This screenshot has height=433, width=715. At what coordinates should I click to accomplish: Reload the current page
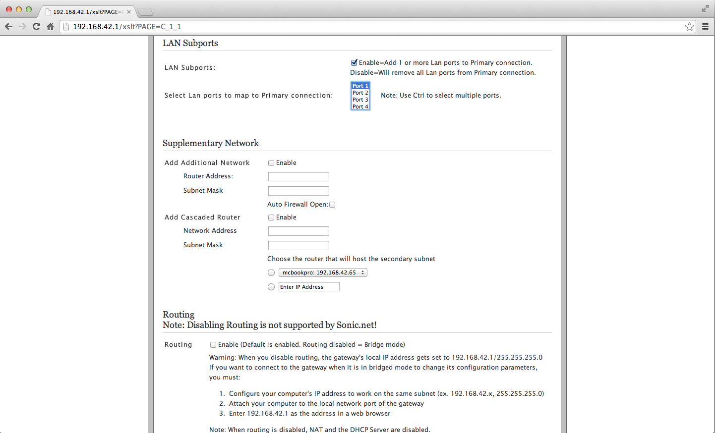click(x=36, y=27)
